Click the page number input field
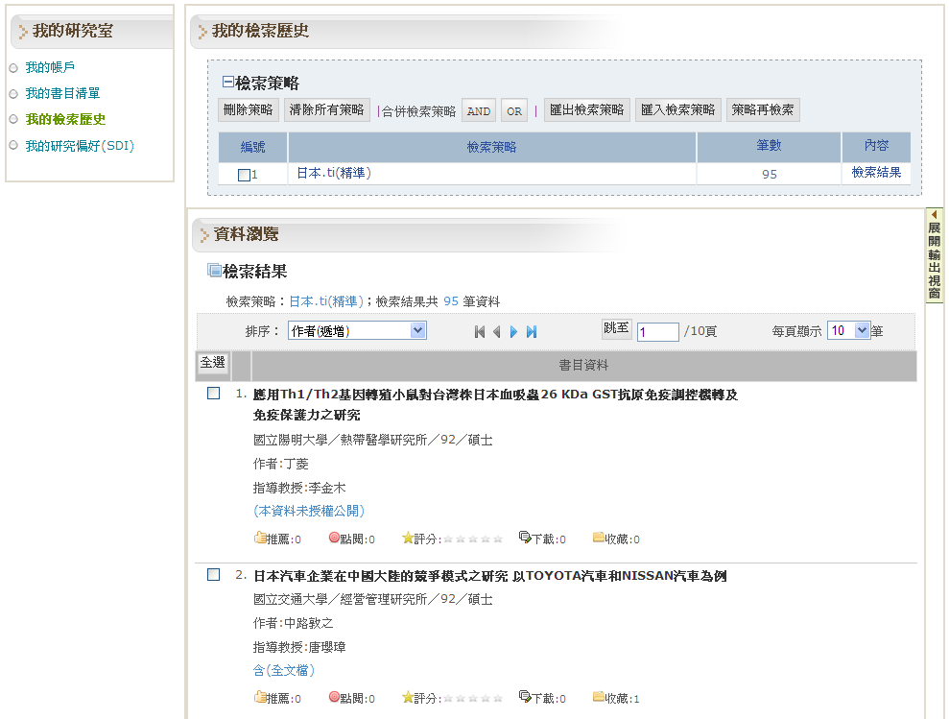Image resolution: width=949 pixels, height=719 pixels. point(657,331)
